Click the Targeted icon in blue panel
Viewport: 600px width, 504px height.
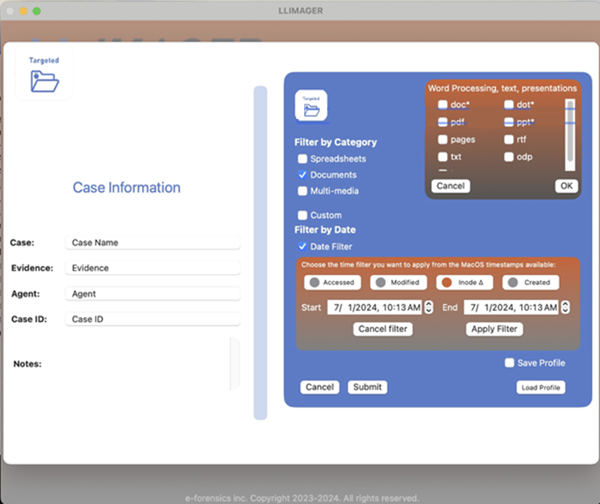coord(311,106)
